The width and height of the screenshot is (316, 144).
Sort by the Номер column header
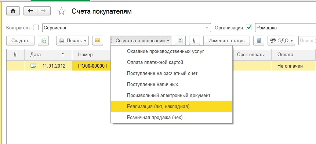tap(91, 54)
